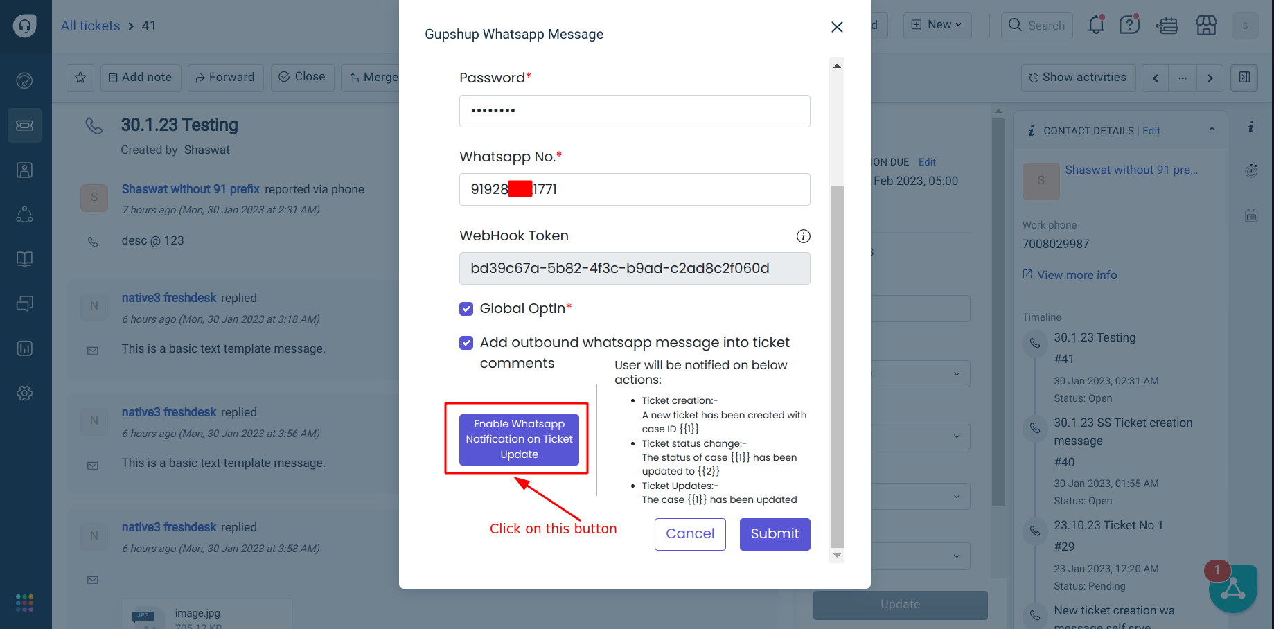Viewport: 1274px width, 629px height.
Task: Click the WebHook Token field
Action: 635,269
